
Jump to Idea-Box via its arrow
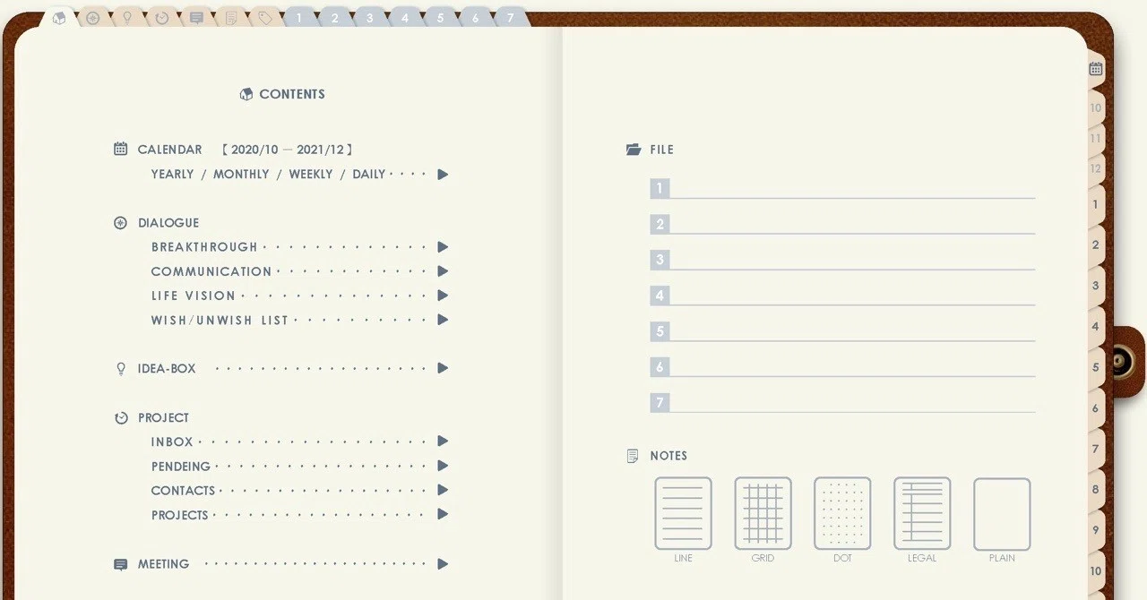(x=443, y=368)
